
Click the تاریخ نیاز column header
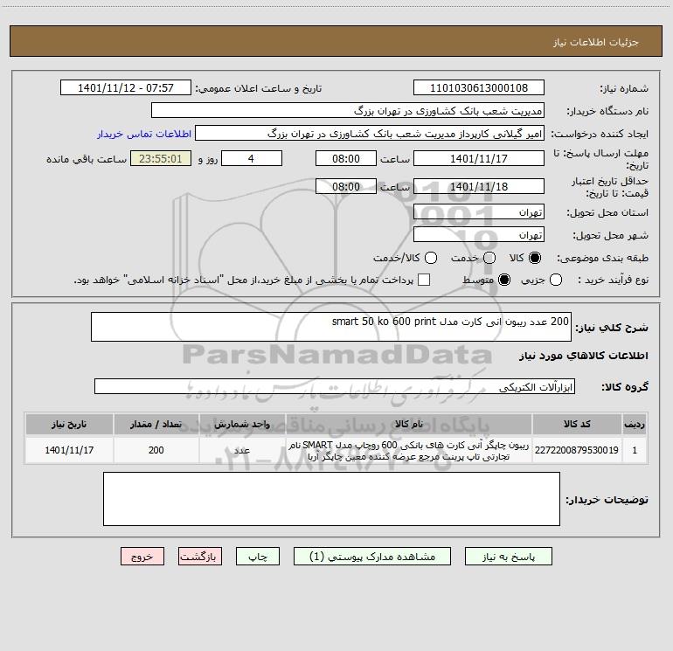[69, 424]
